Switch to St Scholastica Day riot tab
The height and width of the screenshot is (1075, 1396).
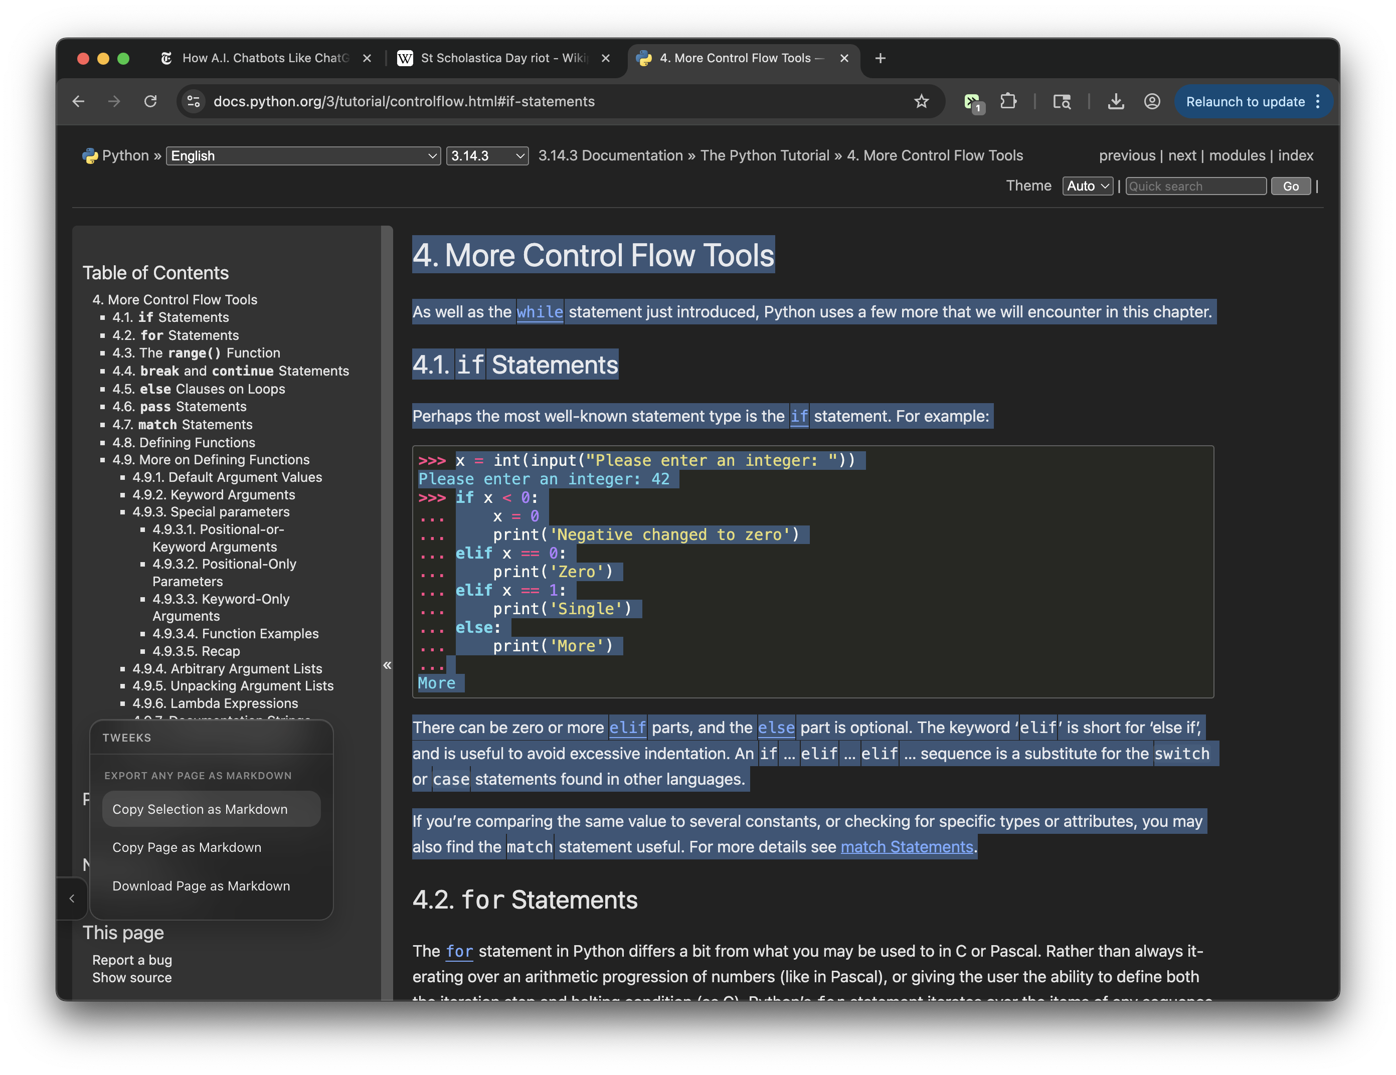click(x=503, y=58)
